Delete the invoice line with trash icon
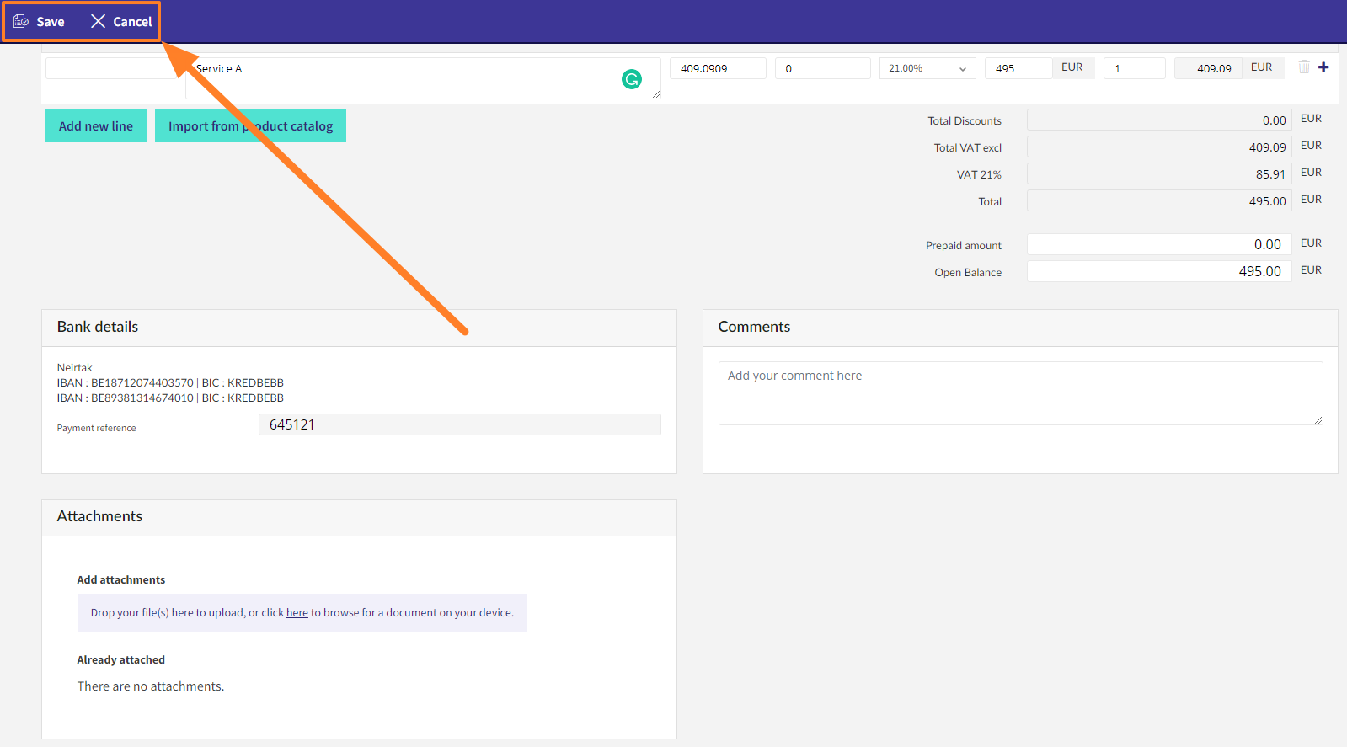The height and width of the screenshot is (747, 1347). click(1304, 67)
